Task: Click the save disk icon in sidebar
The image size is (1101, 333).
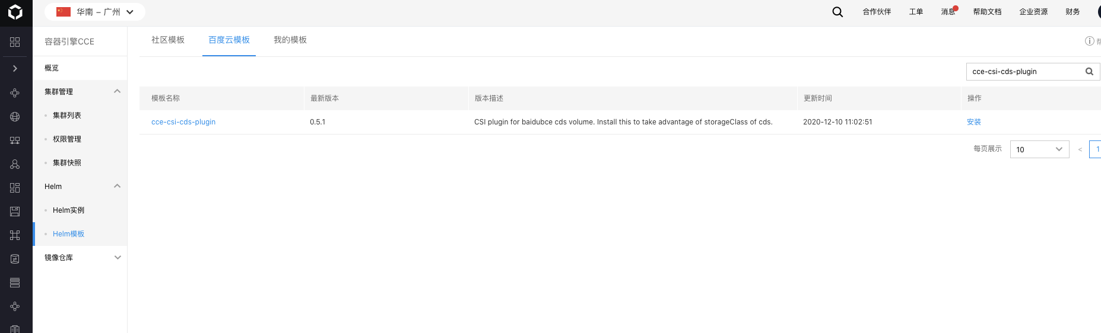Action: click(15, 212)
